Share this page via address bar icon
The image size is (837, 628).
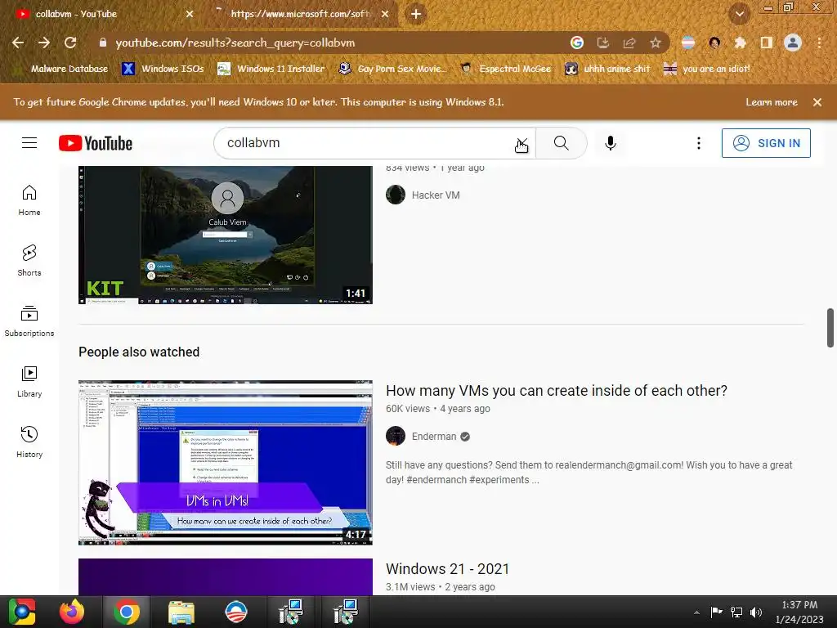coord(629,43)
